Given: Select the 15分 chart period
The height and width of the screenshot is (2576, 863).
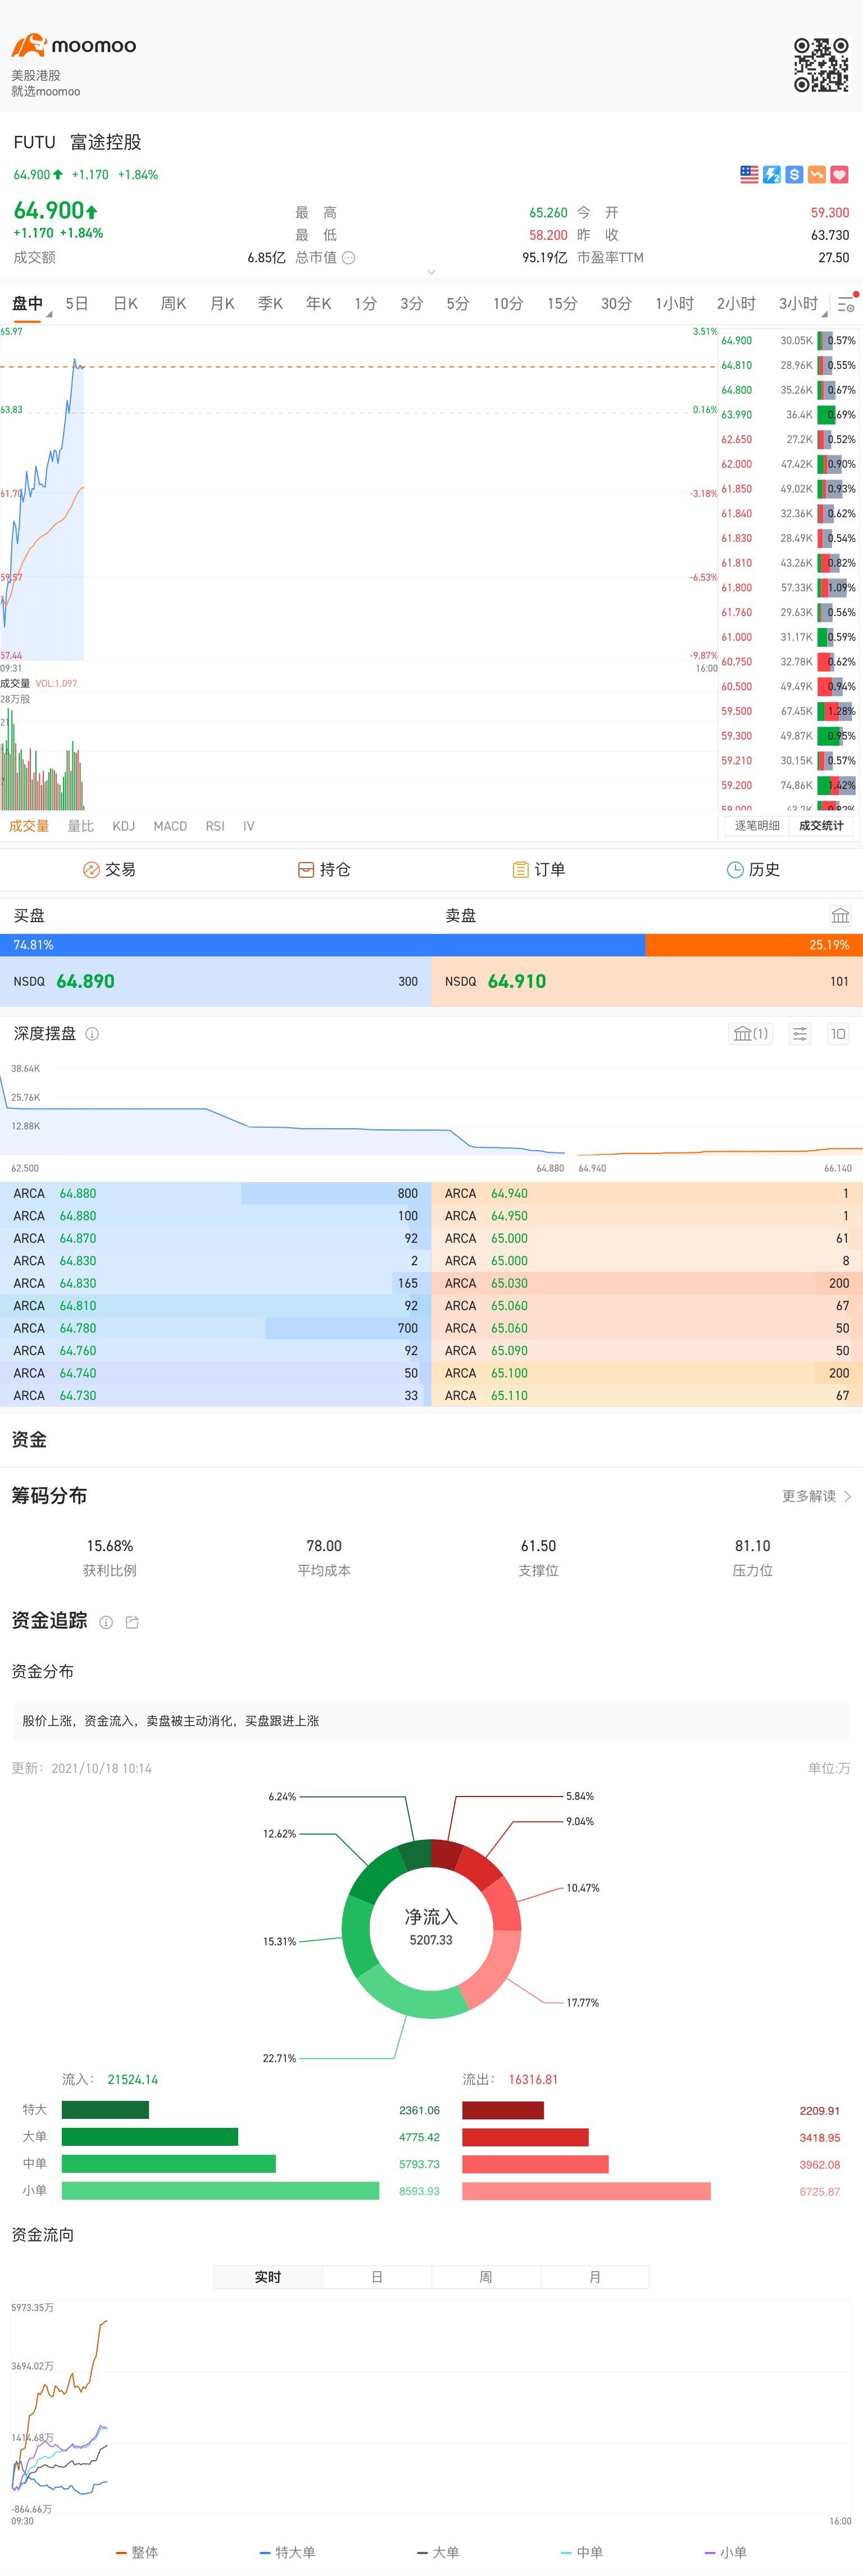Looking at the screenshot, I should click(562, 303).
